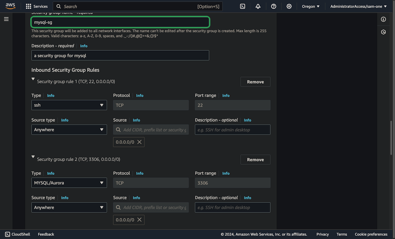
Task: Open Info link beside rule 1 Port range
Action: pos(226,95)
